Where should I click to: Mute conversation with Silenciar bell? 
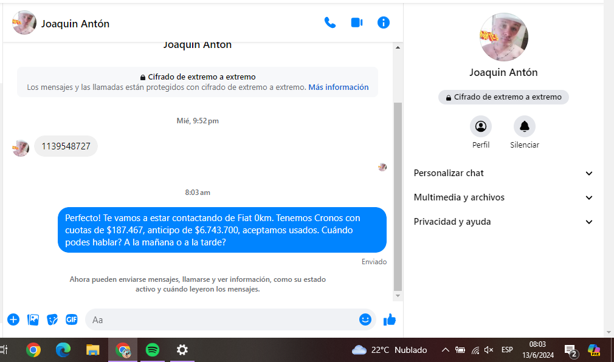coord(524,126)
